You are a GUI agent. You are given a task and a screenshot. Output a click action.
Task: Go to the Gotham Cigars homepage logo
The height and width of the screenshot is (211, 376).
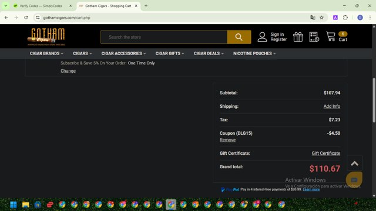(x=46, y=37)
